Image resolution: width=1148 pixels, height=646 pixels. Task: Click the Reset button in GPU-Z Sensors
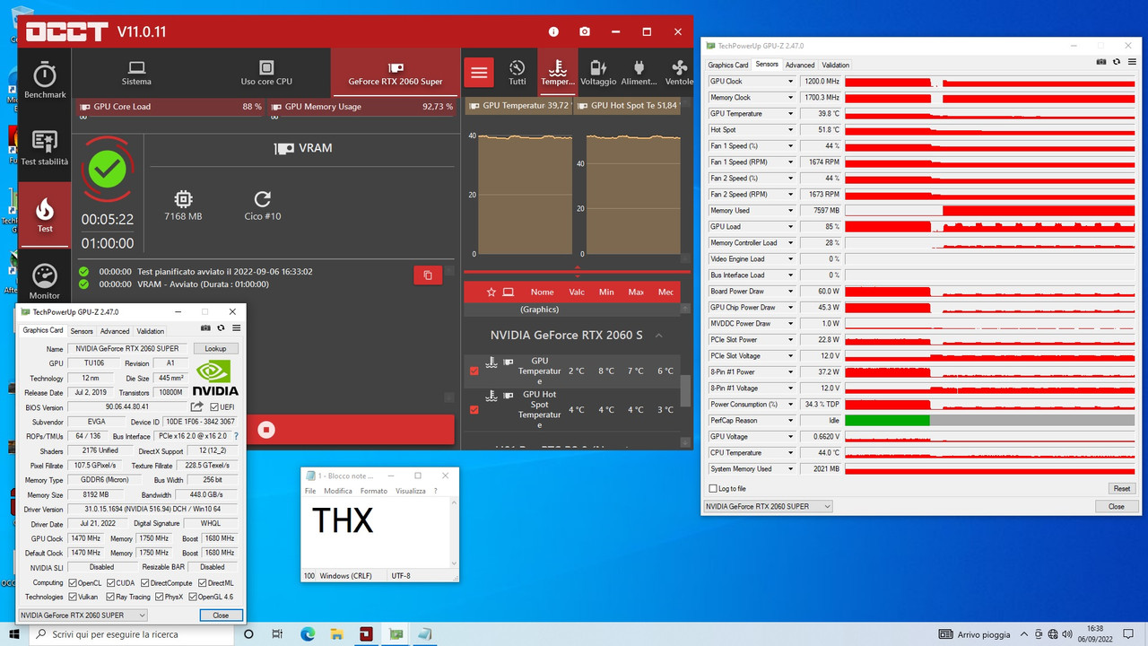(1122, 489)
